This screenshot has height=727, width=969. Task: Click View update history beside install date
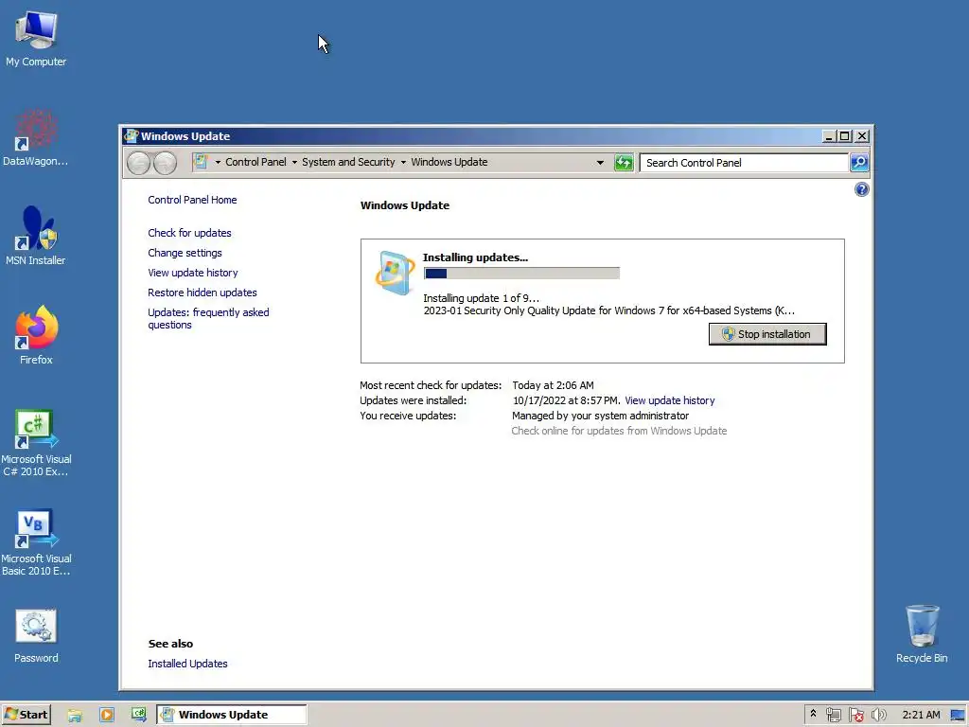tap(670, 400)
